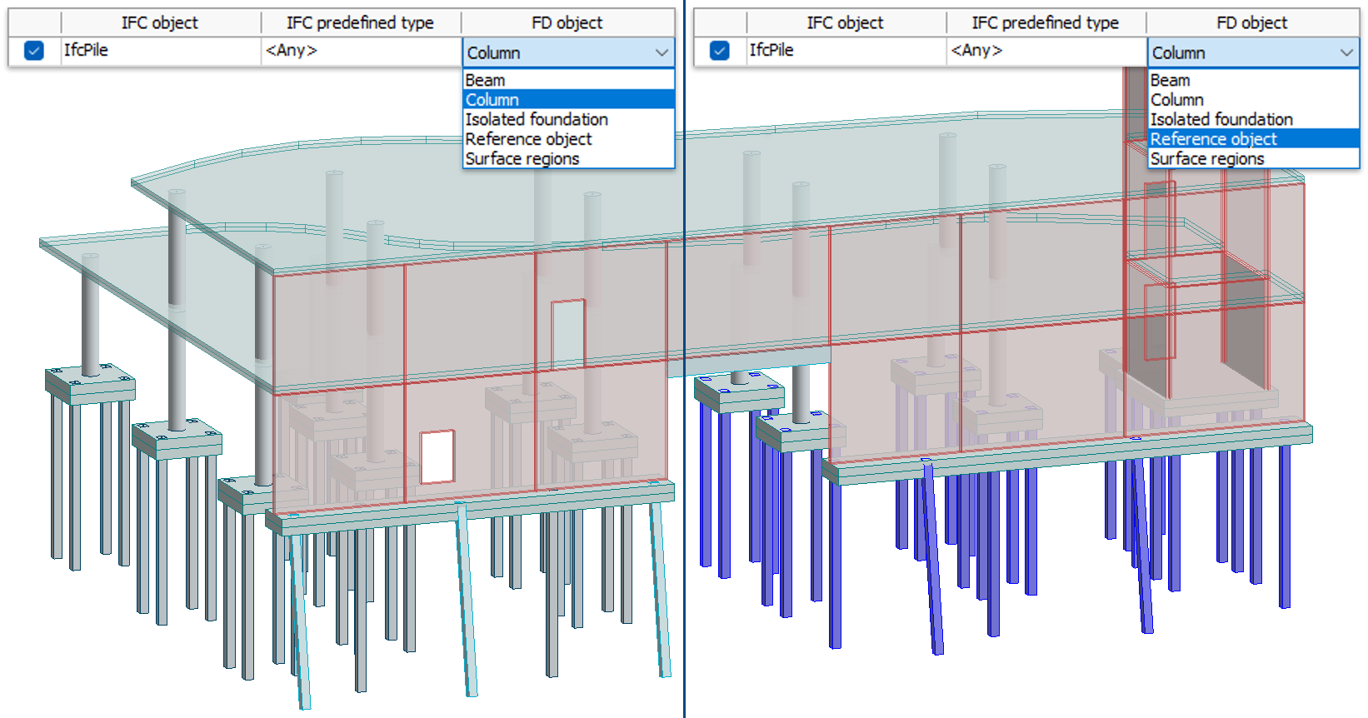Click the left IFC object column header

point(159,22)
